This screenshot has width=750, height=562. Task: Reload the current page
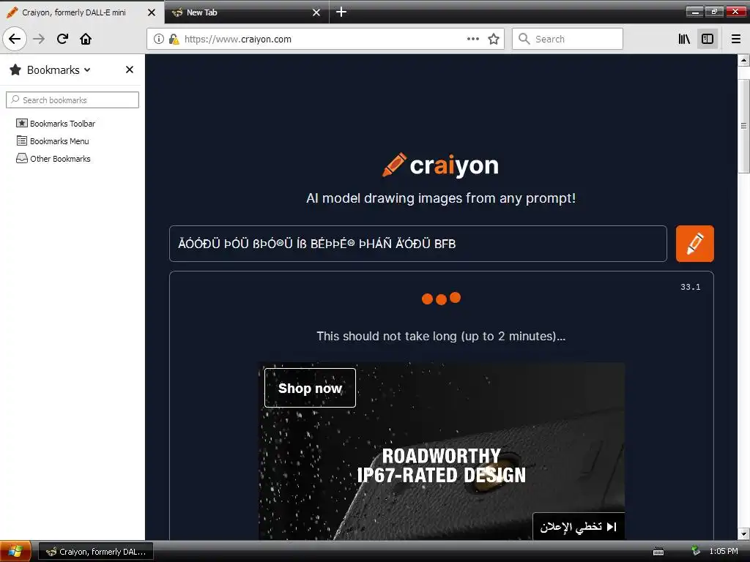coord(63,39)
